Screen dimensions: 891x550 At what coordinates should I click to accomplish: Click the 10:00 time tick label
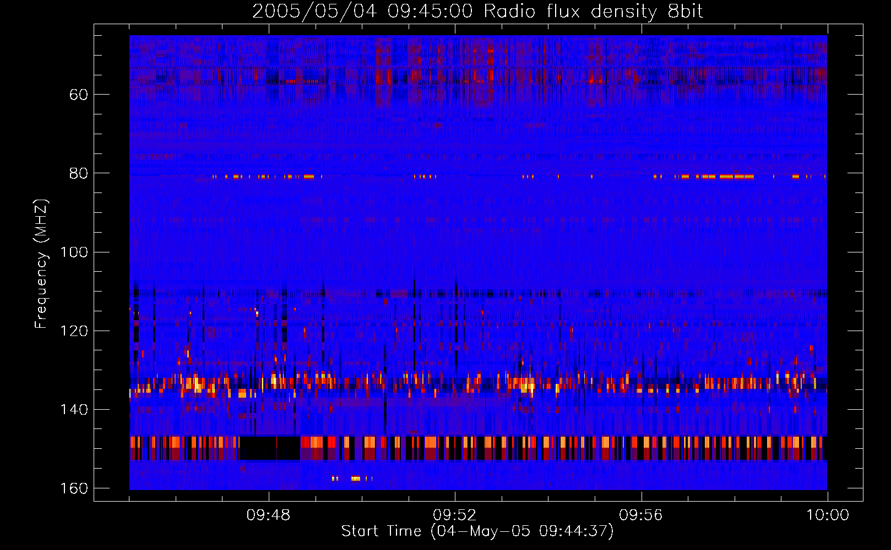pyautogui.click(x=828, y=515)
